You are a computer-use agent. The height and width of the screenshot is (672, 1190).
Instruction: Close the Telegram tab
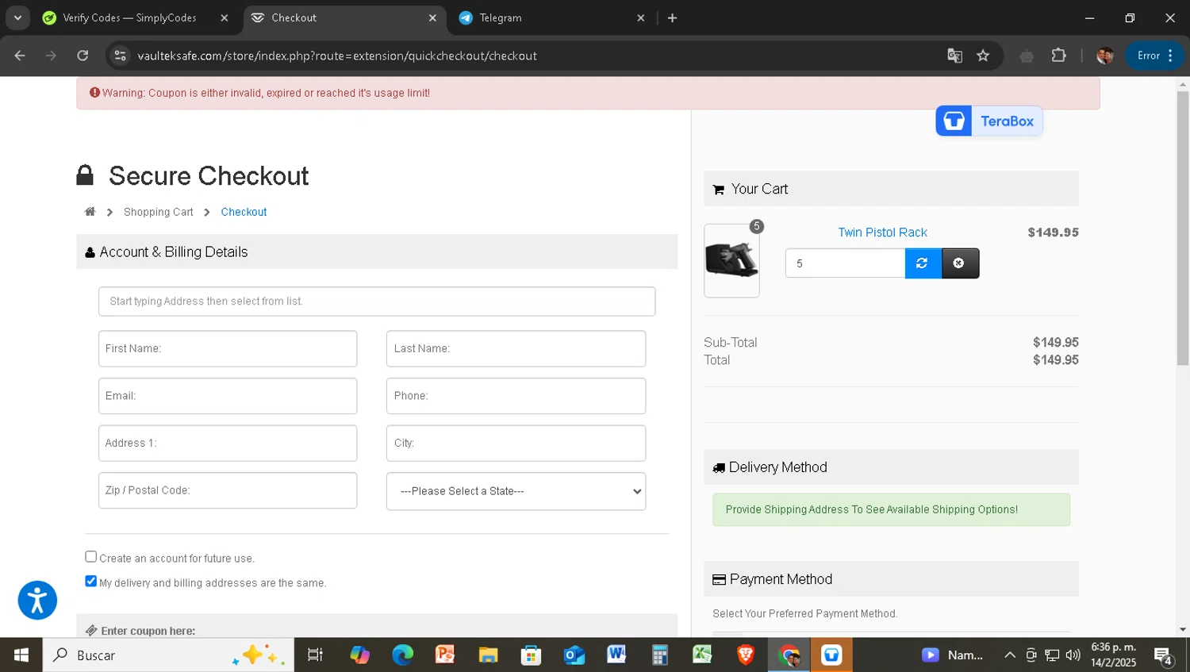641,17
